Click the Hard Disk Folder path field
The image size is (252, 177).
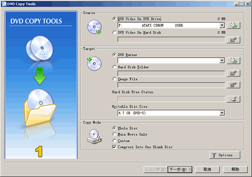pos(171,73)
